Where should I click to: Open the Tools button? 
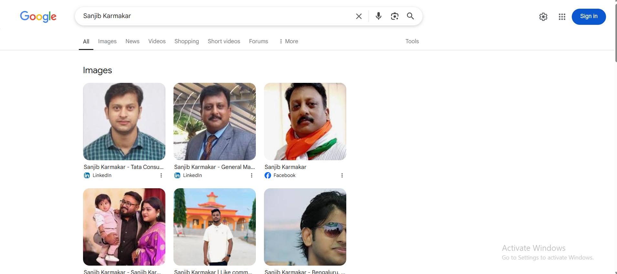(x=412, y=41)
